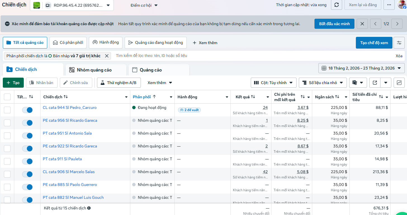Expand the Xem thêm toolbar dropdown
This screenshot has height=215, width=407.
pyautogui.click(x=160, y=83)
